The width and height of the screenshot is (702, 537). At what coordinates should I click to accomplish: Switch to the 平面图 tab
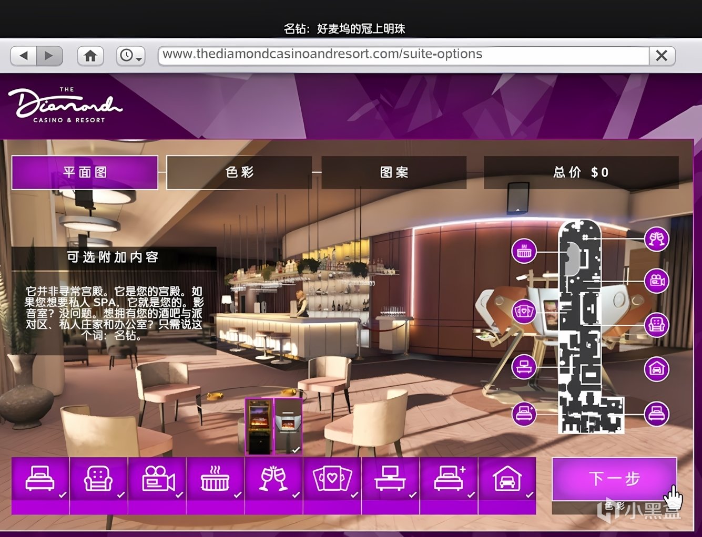coord(85,172)
